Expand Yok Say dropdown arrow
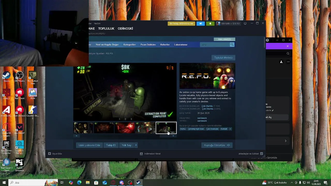Image resolution: width=331 pixels, height=186 pixels. pyautogui.click(x=136, y=145)
